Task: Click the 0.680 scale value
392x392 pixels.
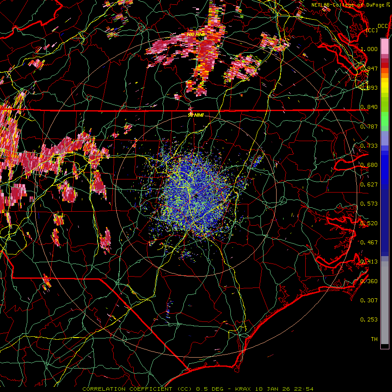Action: click(369, 165)
